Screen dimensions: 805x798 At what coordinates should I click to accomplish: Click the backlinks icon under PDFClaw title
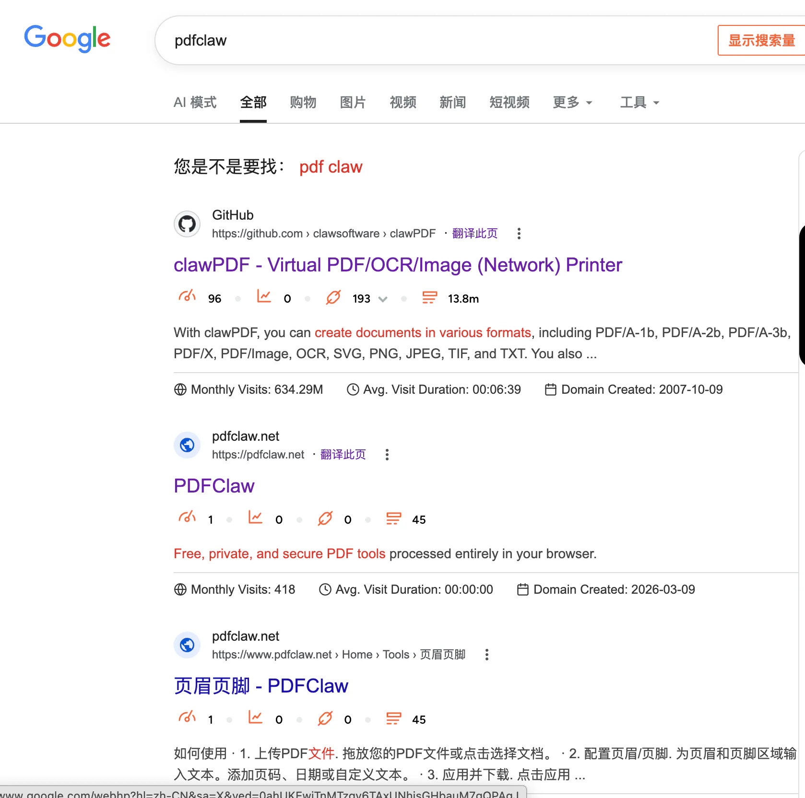pyautogui.click(x=325, y=518)
